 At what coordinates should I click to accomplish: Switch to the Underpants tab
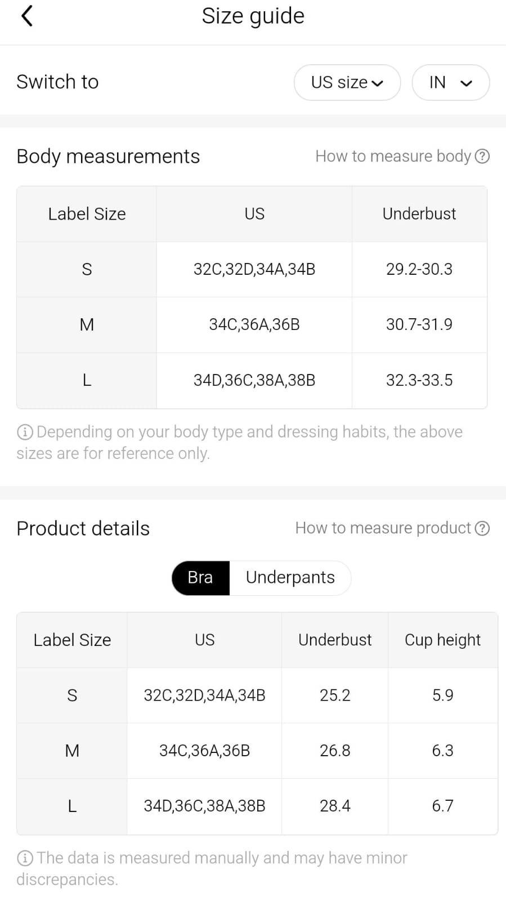coord(290,577)
